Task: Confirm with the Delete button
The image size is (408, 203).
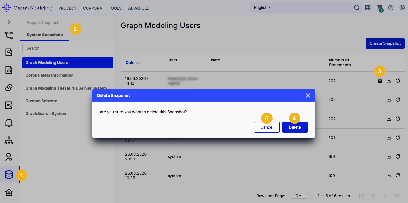Action: coord(295,127)
